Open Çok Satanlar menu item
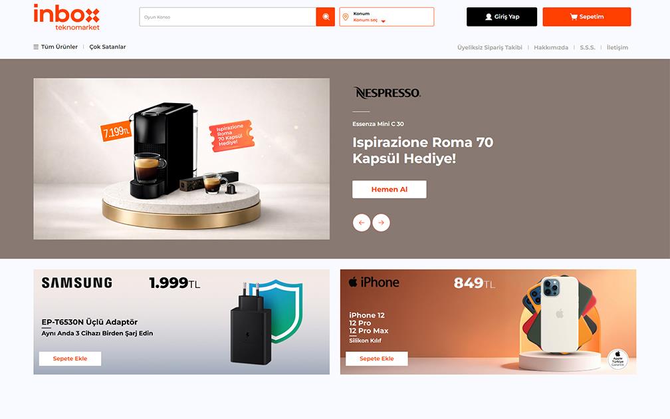This screenshot has height=419, width=670. coord(108,47)
